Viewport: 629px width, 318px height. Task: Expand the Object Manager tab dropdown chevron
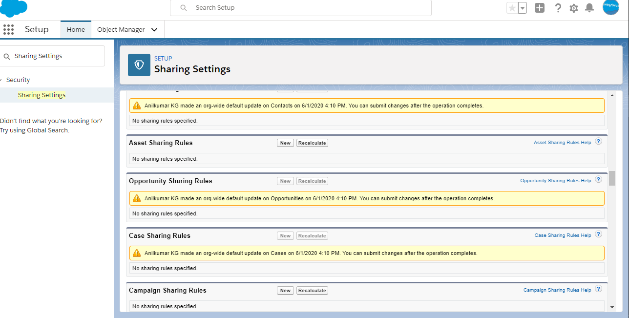point(154,30)
